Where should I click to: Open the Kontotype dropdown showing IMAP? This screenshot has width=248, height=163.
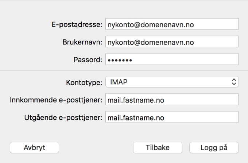[x=172, y=82]
